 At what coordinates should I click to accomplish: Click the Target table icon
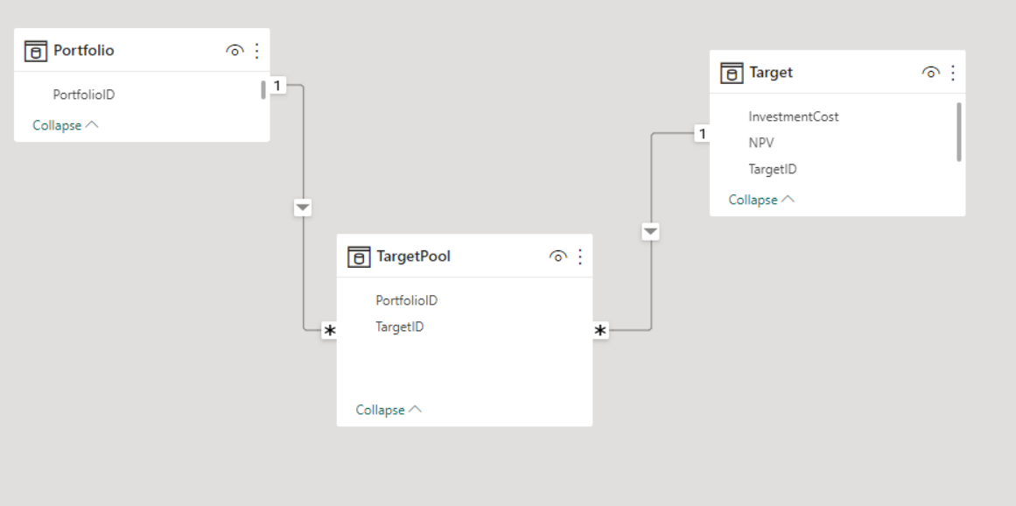coord(732,74)
